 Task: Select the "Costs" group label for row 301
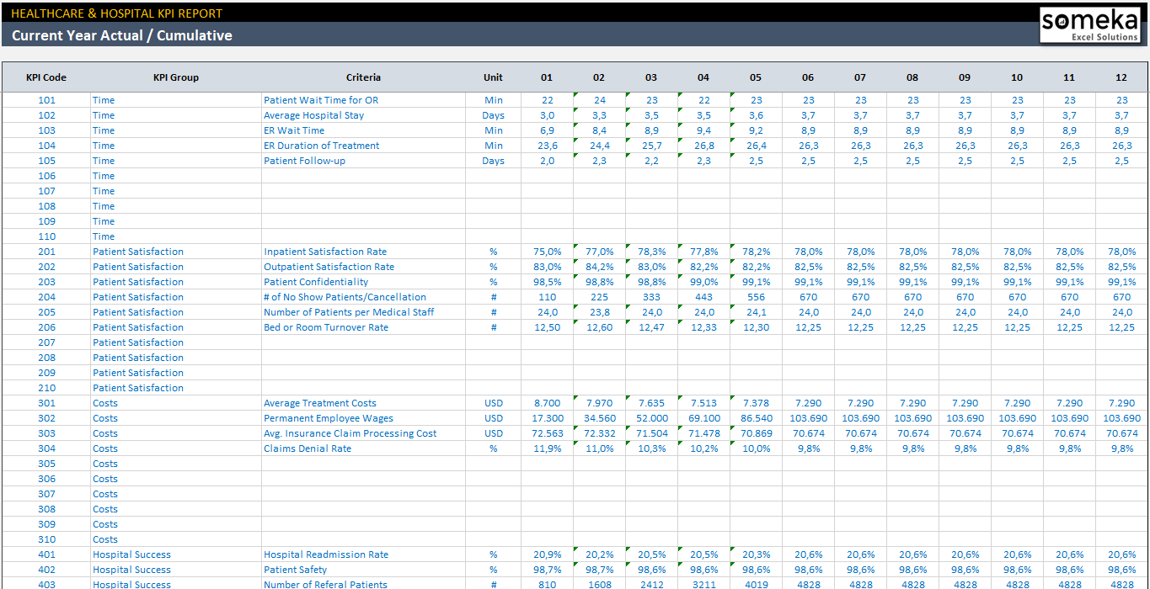click(104, 402)
